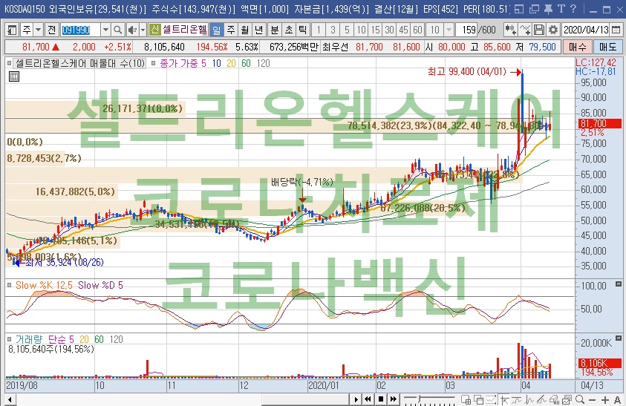This screenshot has width=626, height=406.
Task: Click the add chart pane icon right of the slider
Action: point(466,399)
